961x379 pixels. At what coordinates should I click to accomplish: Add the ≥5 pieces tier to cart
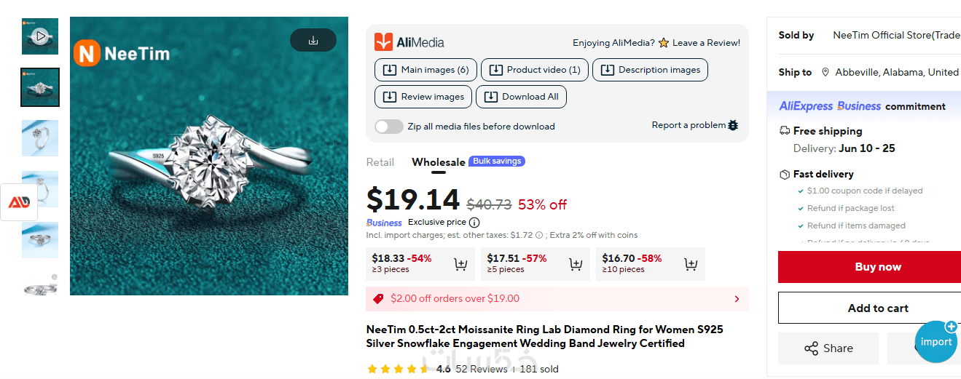pos(576,264)
